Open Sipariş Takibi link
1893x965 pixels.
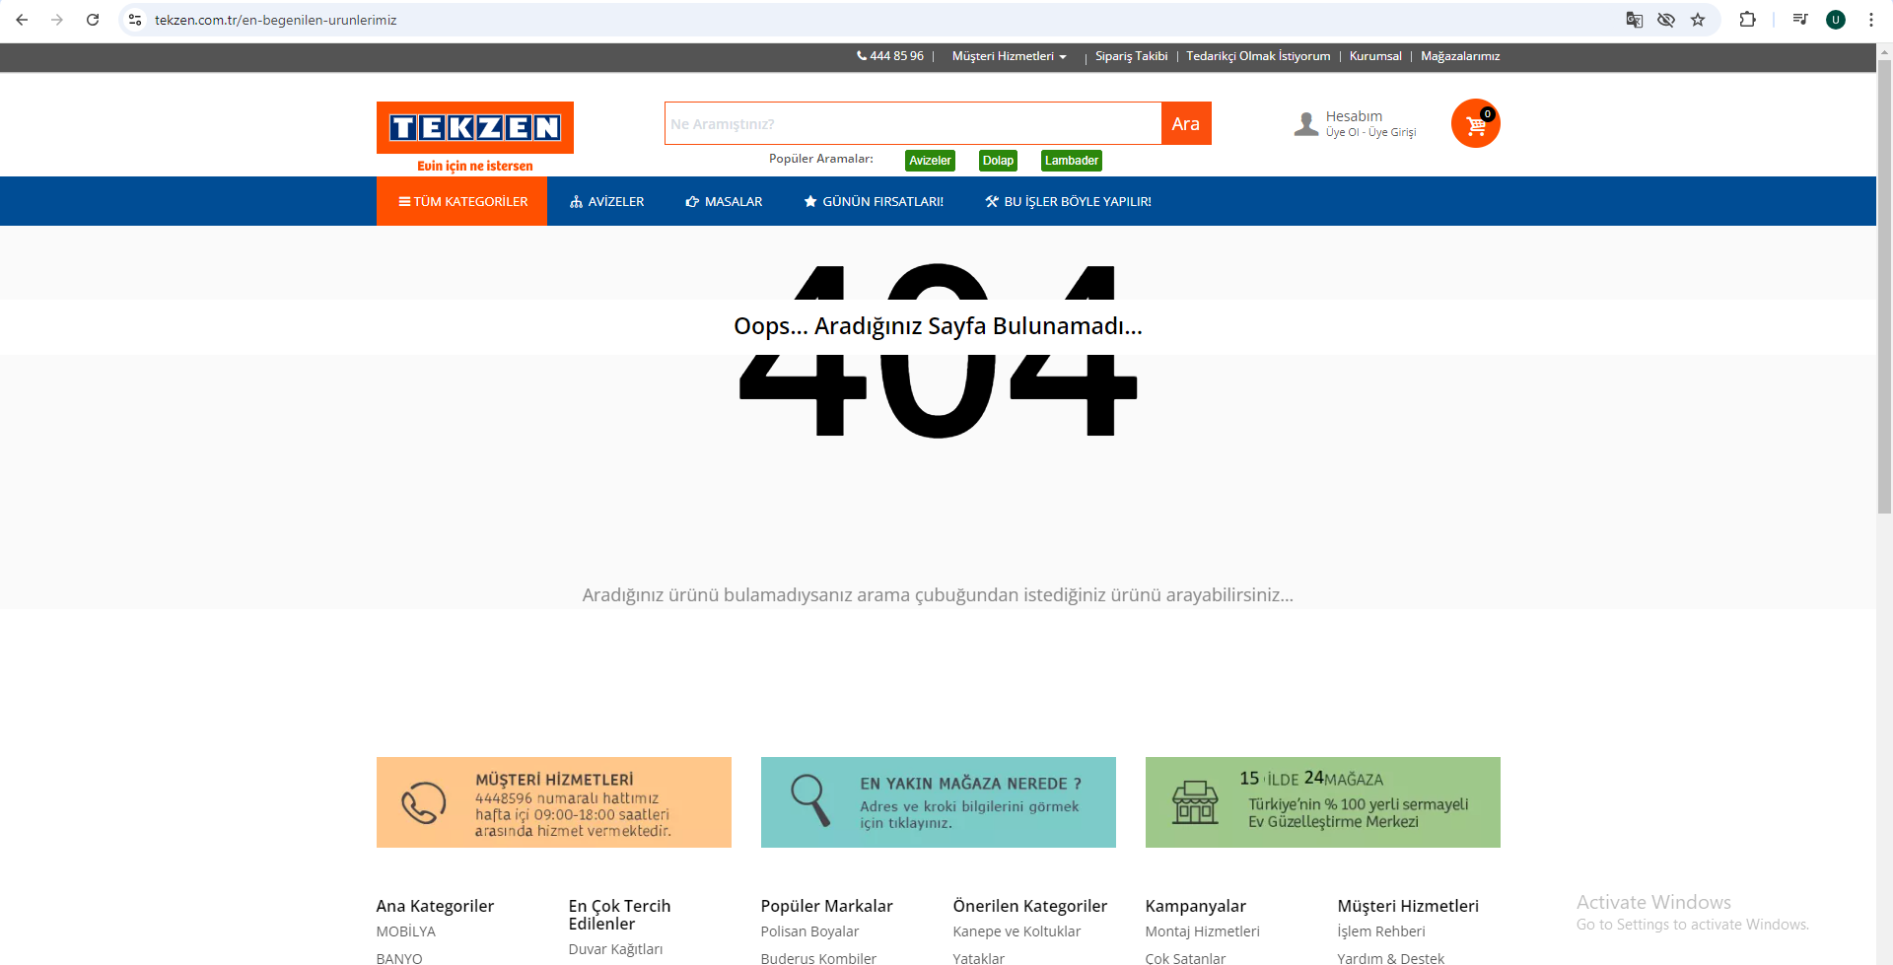(1131, 56)
